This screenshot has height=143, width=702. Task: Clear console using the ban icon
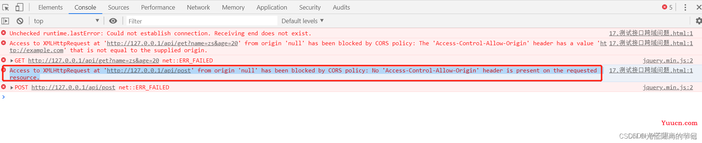coord(20,21)
